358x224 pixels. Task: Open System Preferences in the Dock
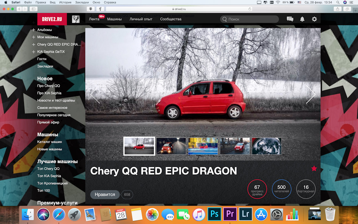[276, 214]
